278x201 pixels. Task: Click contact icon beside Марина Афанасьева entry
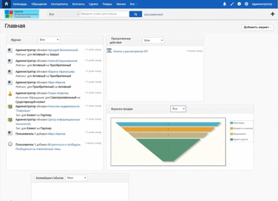tap(10, 72)
